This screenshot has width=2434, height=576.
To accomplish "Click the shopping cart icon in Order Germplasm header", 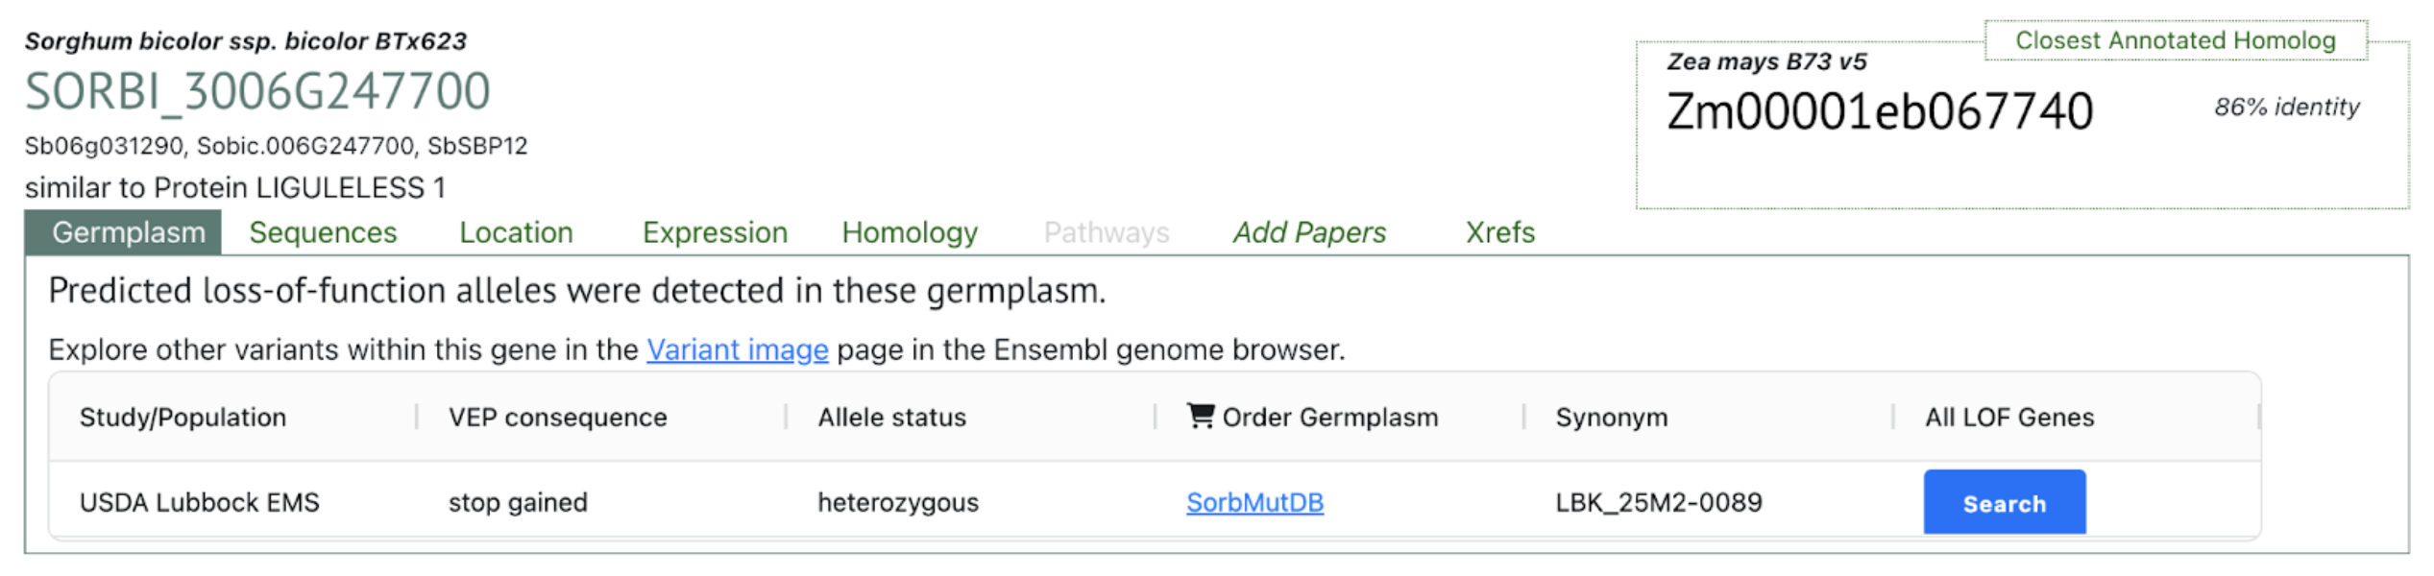I will click(1200, 416).
